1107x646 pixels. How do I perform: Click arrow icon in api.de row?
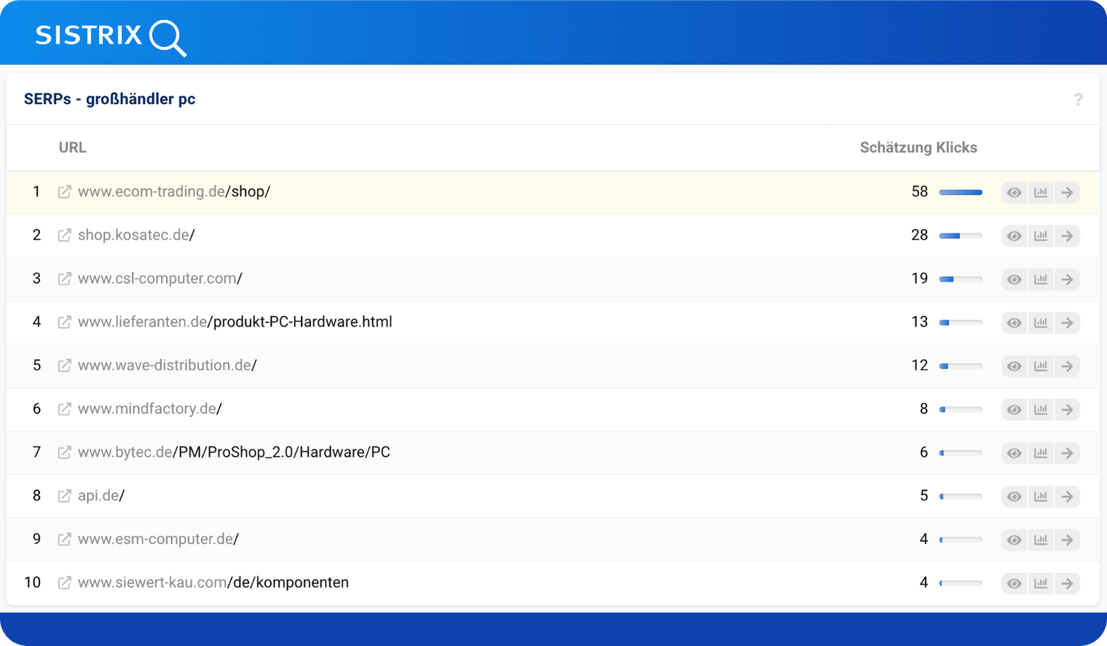1067,496
